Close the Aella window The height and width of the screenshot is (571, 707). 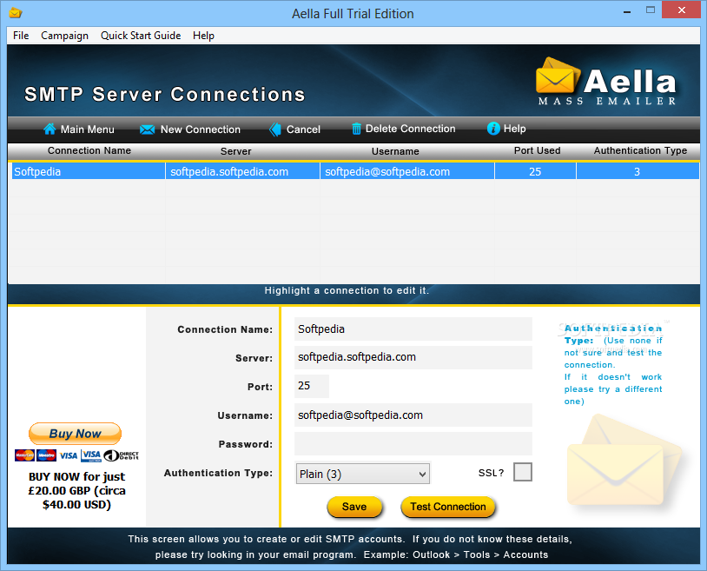click(681, 10)
